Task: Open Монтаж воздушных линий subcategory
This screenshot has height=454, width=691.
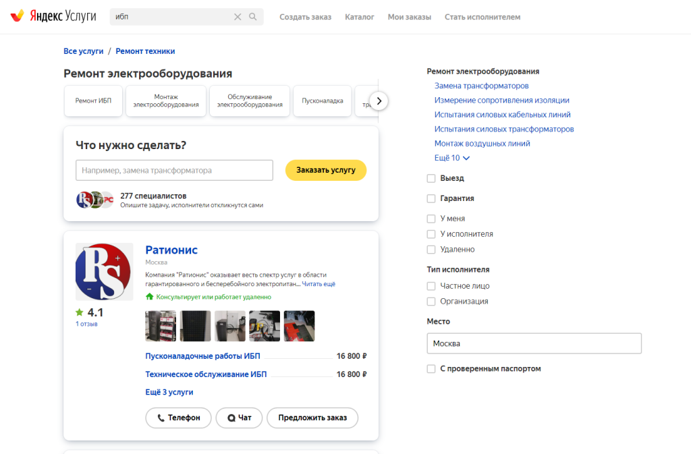Action: point(482,144)
